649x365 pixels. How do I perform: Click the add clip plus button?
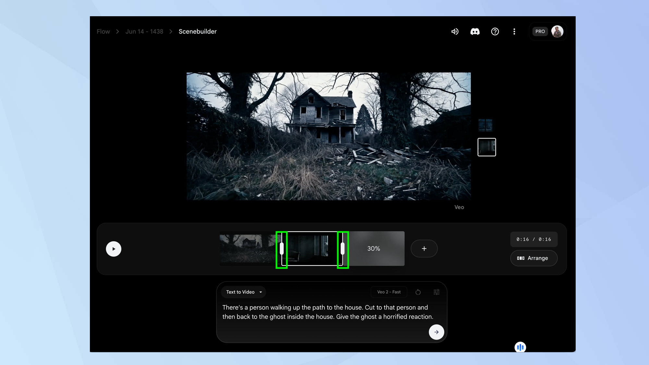coord(424,249)
